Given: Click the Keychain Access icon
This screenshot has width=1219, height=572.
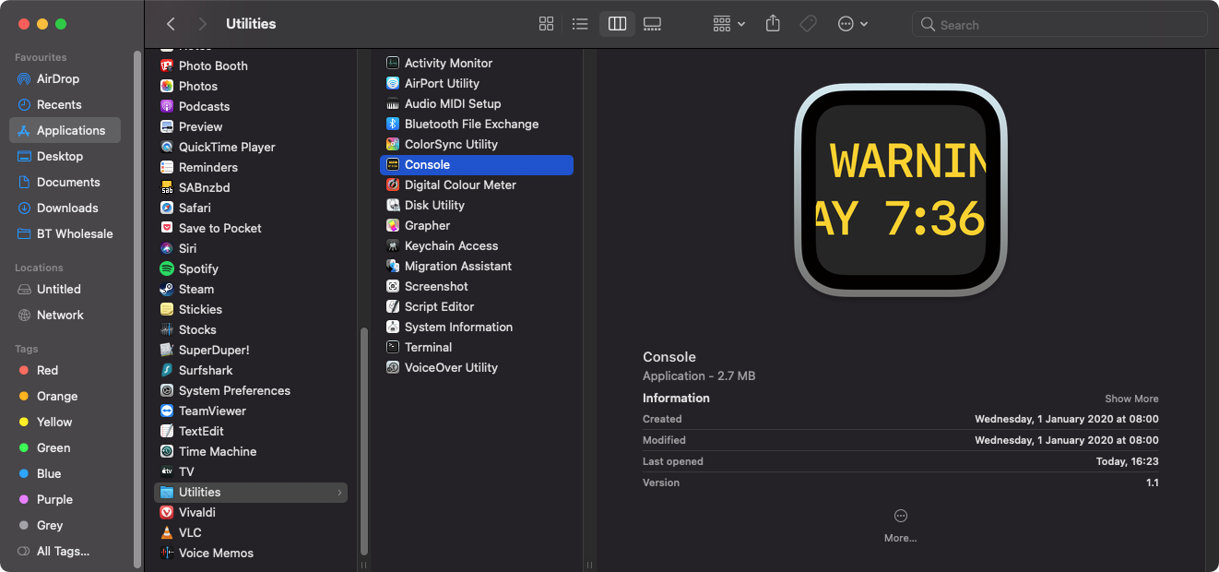Looking at the screenshot, I should [x=393, y=245].
